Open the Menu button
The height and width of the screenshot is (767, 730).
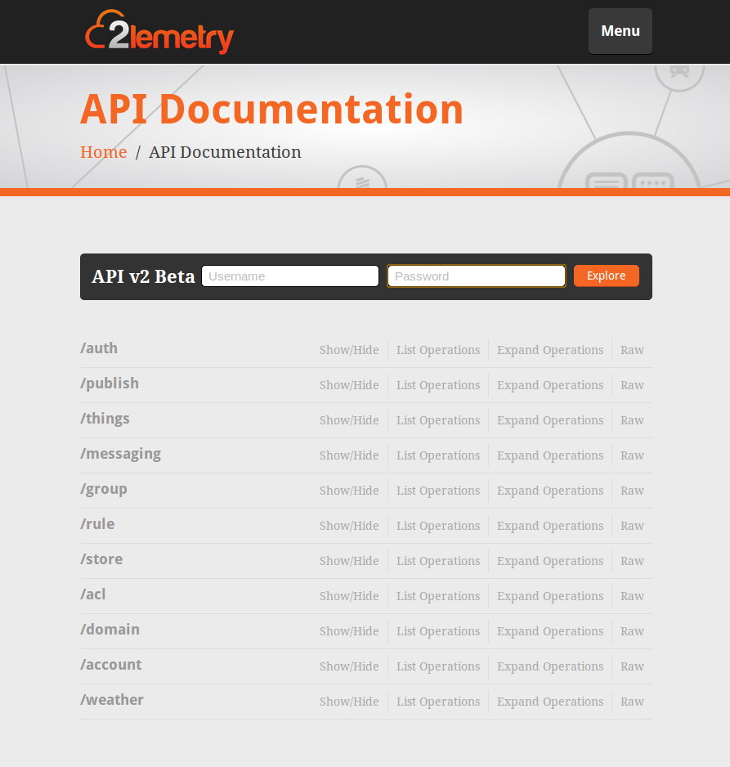[x=620, y=31]
